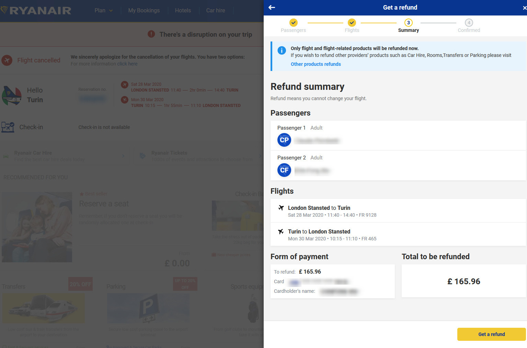Screen dimensions: 527x348
Task: Go to completed Flights step
Action: (352, 23)
